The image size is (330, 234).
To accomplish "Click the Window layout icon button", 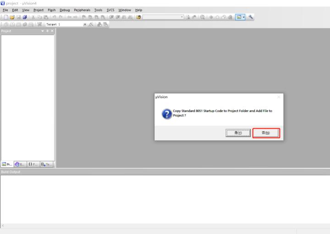I will (x=239, y=17).
